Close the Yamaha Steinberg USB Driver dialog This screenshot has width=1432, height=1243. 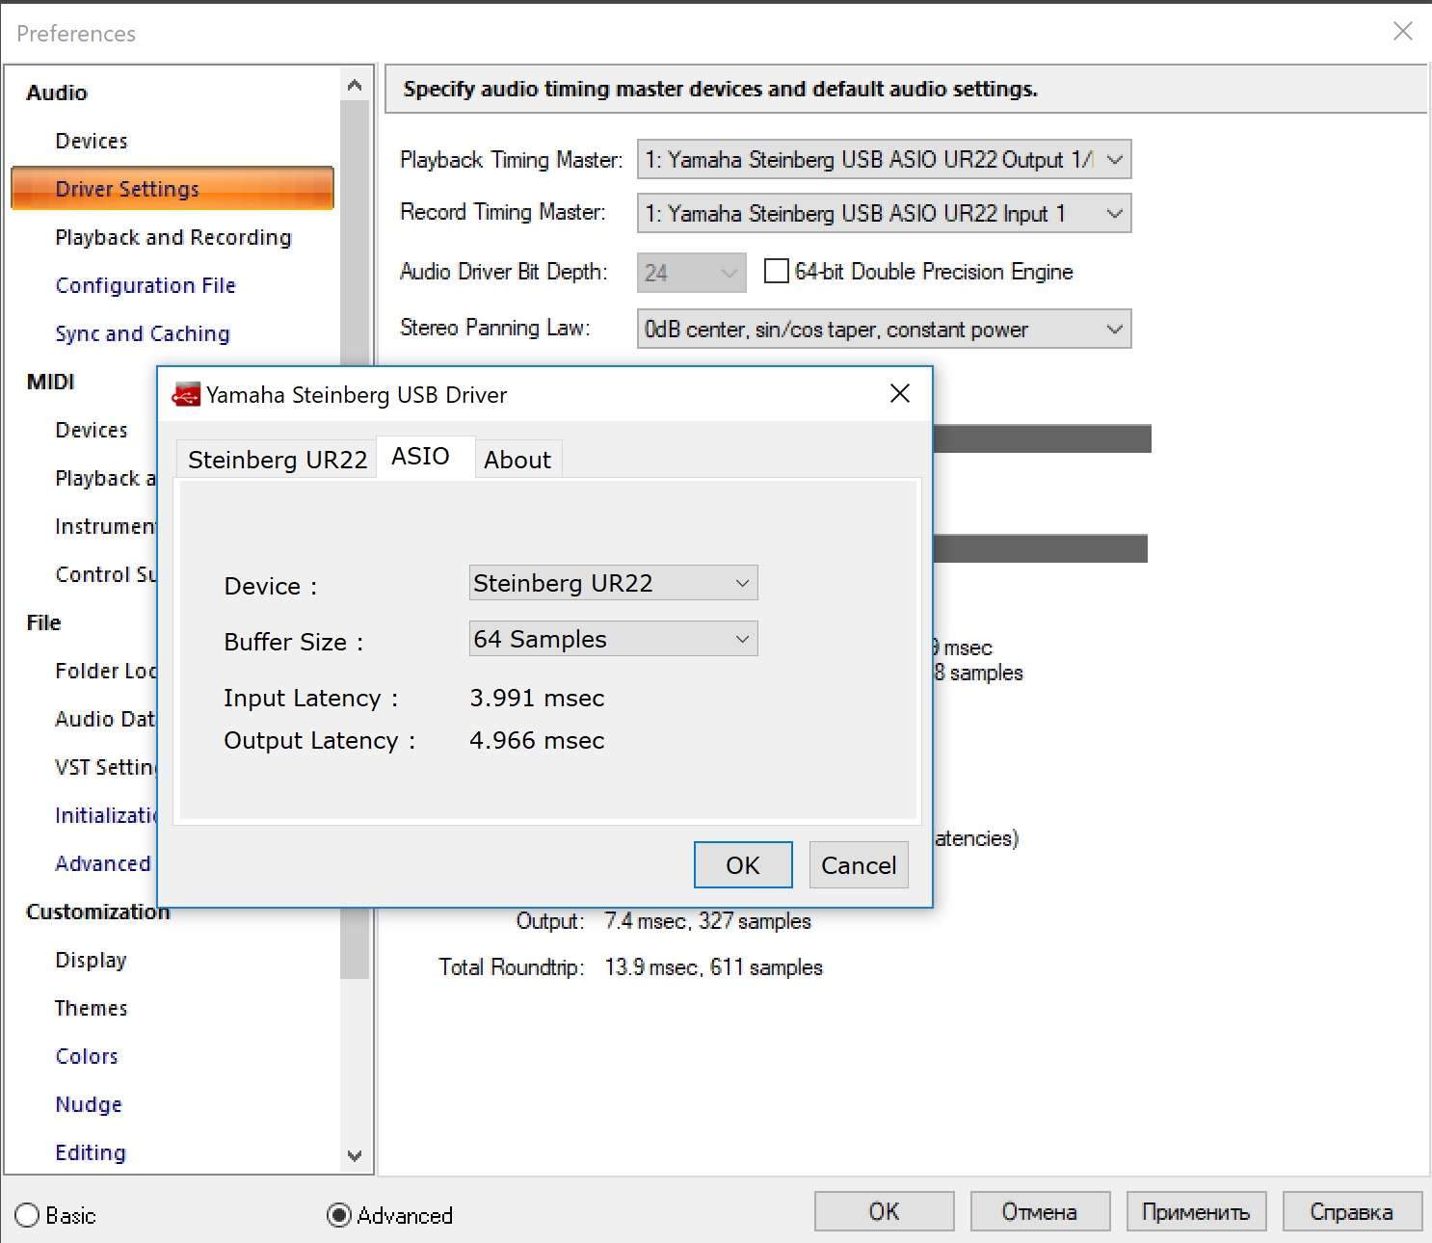point(900,393)
